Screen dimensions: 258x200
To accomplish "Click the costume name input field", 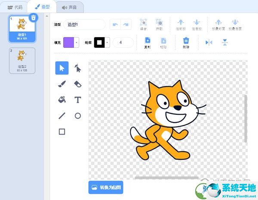I will point(84,25).
